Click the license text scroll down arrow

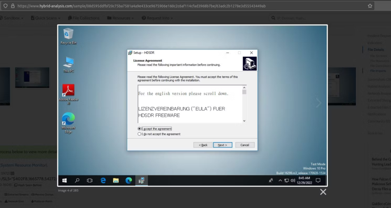tap(244, 121)
